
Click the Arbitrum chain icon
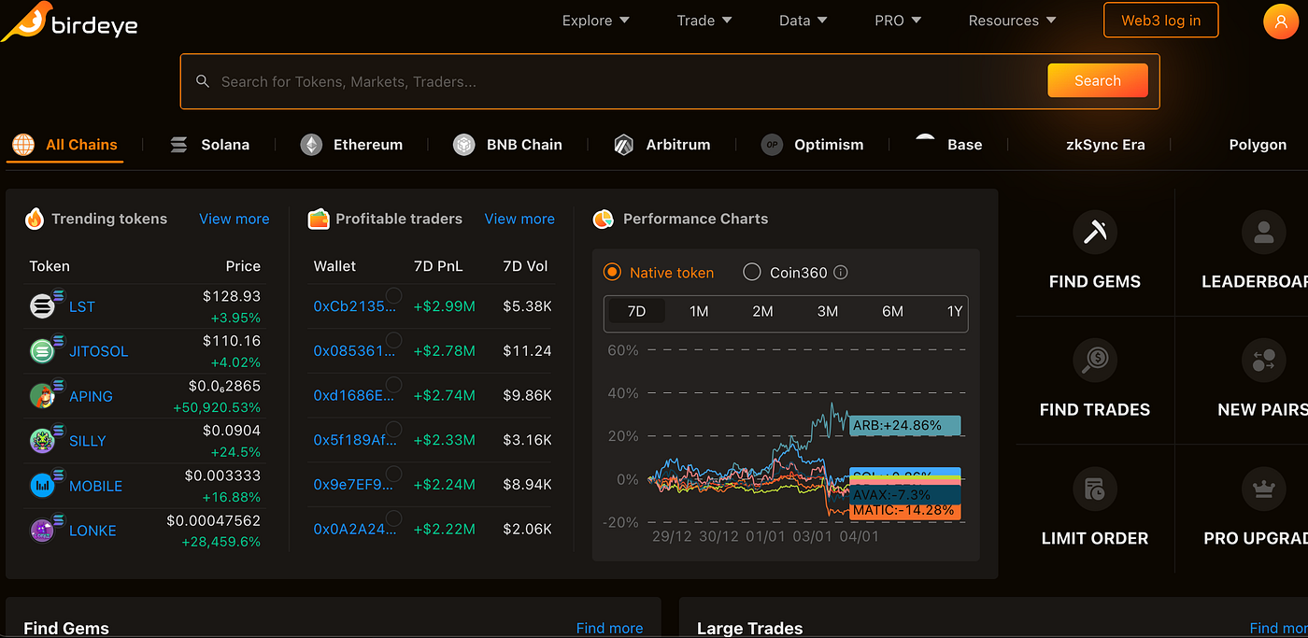[x=624, y=145]
